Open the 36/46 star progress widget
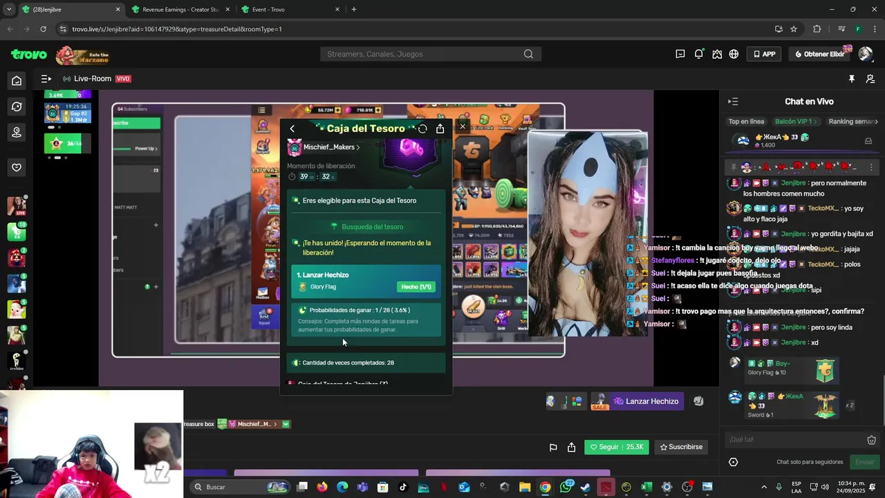885x498 pixels. pyautogui.click(x=67, y=143)
